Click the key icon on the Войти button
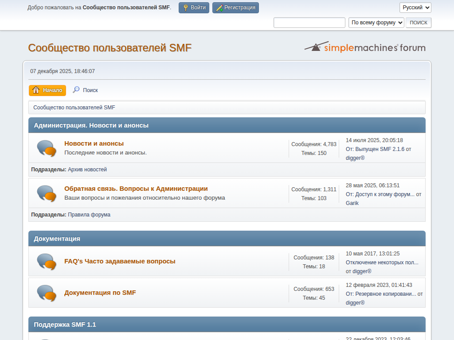 186,8
